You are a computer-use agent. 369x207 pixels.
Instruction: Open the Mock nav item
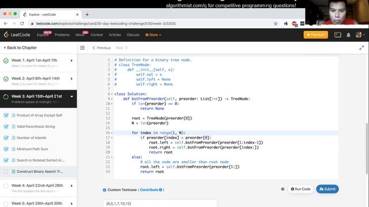[x=80, y=34]
